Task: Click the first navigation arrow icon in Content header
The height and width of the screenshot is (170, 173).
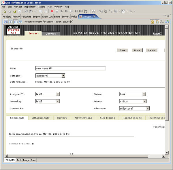Action: 6,22
